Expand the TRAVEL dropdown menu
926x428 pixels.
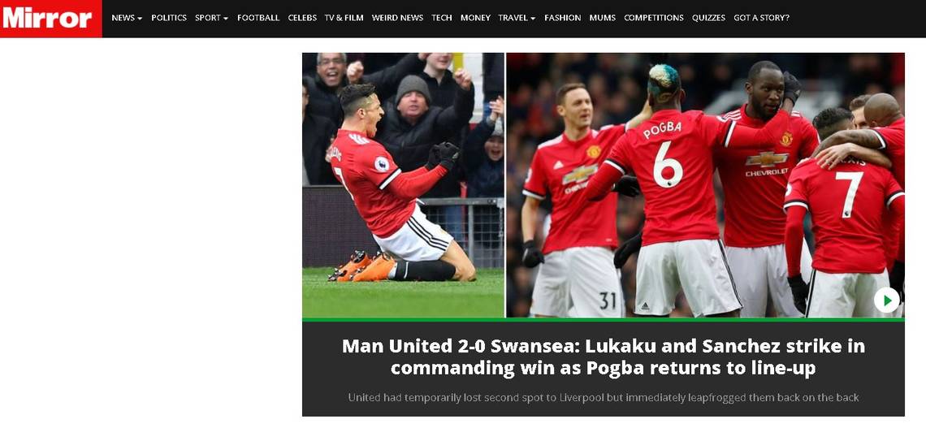point(517,18)
